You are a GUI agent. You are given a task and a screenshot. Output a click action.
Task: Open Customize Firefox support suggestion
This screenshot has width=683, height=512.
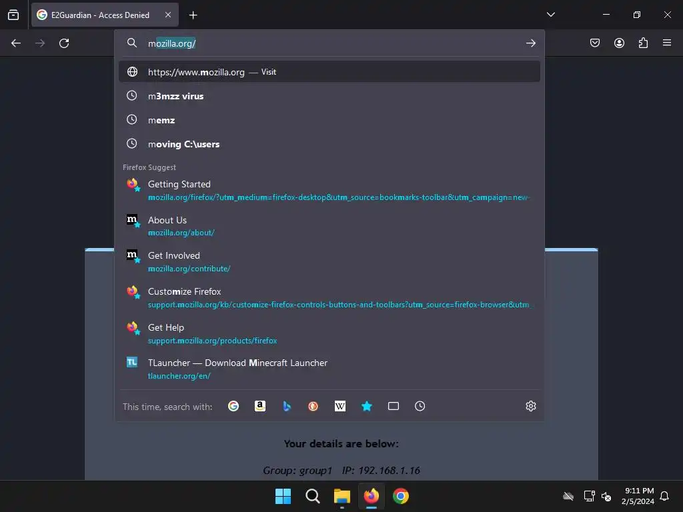pyautogui.click(x=329, y=297)
